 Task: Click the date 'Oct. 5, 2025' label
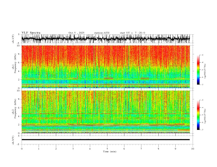(76, 33)
